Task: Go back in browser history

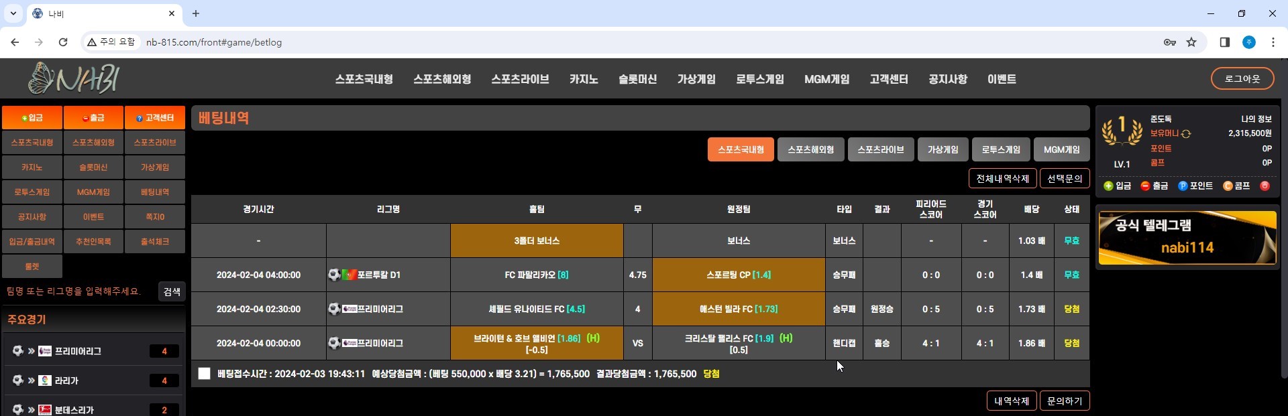Action: coord(15,42)
